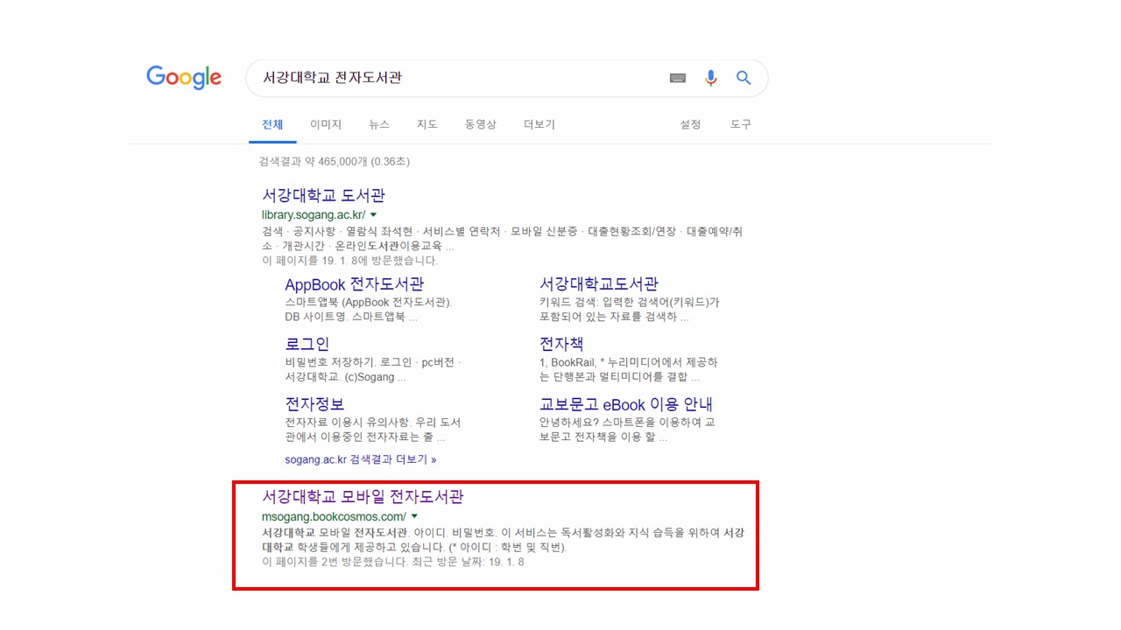Expand dropdown arrow beside library.sogang.ac.kr
The image size is (1121, 630).
point(373,215)
